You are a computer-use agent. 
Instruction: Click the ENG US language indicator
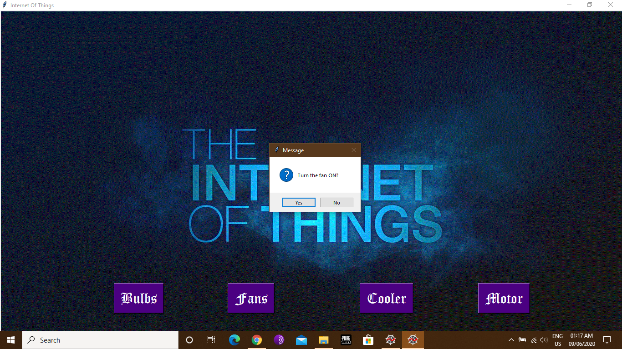[557, 340]
